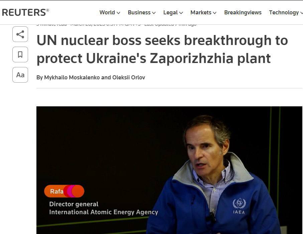The width and height of the screenshot is (303, 234).
Task: Bookmark this article with the save icon
Action: (x=20, y=55)
